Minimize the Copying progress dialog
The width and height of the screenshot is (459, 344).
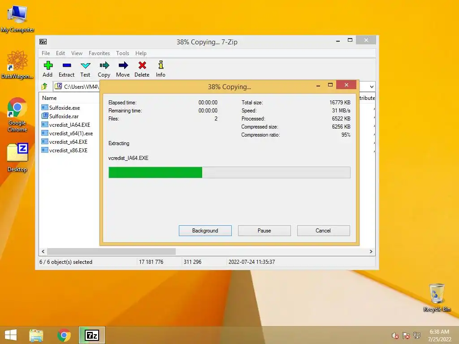click(x=318, y=85)
